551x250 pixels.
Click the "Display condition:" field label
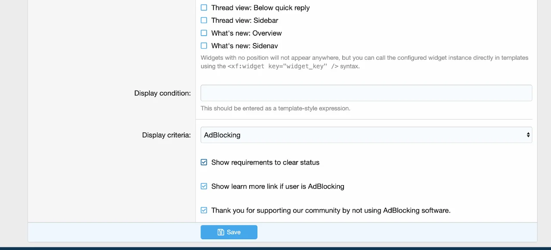coord(162,93)
